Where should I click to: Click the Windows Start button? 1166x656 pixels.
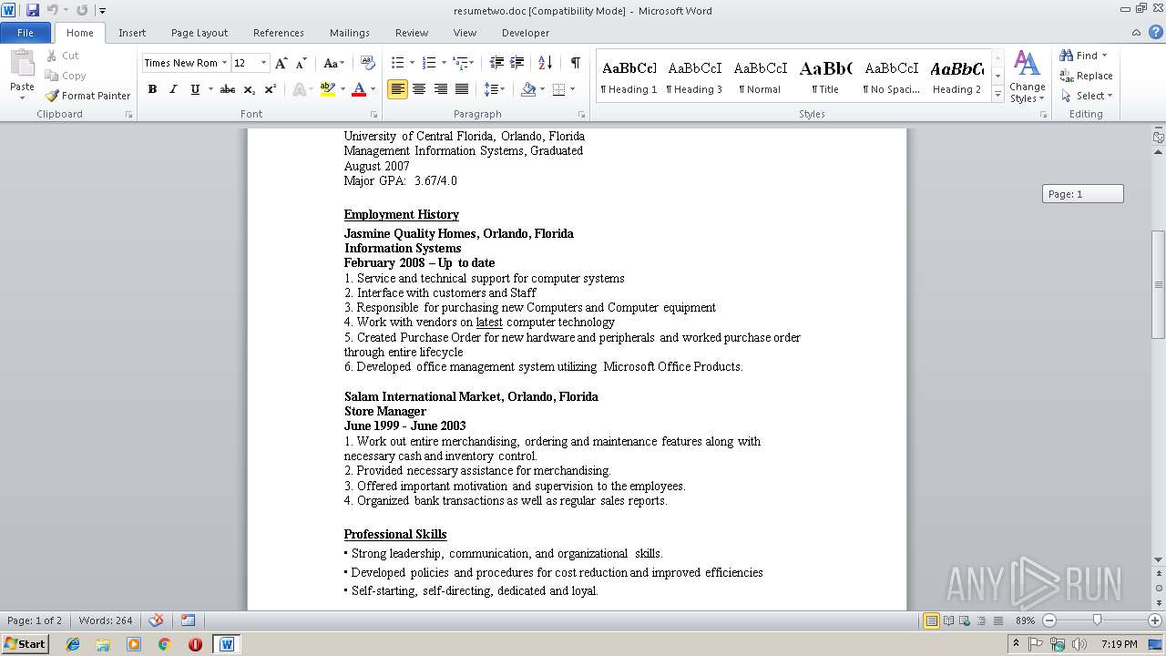click(x=25, y=643)
